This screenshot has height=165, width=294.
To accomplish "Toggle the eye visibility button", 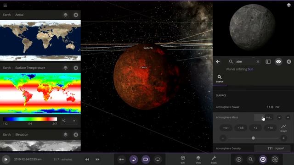I will coord(278,61).
